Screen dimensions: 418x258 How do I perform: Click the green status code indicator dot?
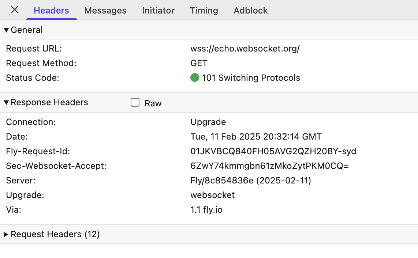195,77
